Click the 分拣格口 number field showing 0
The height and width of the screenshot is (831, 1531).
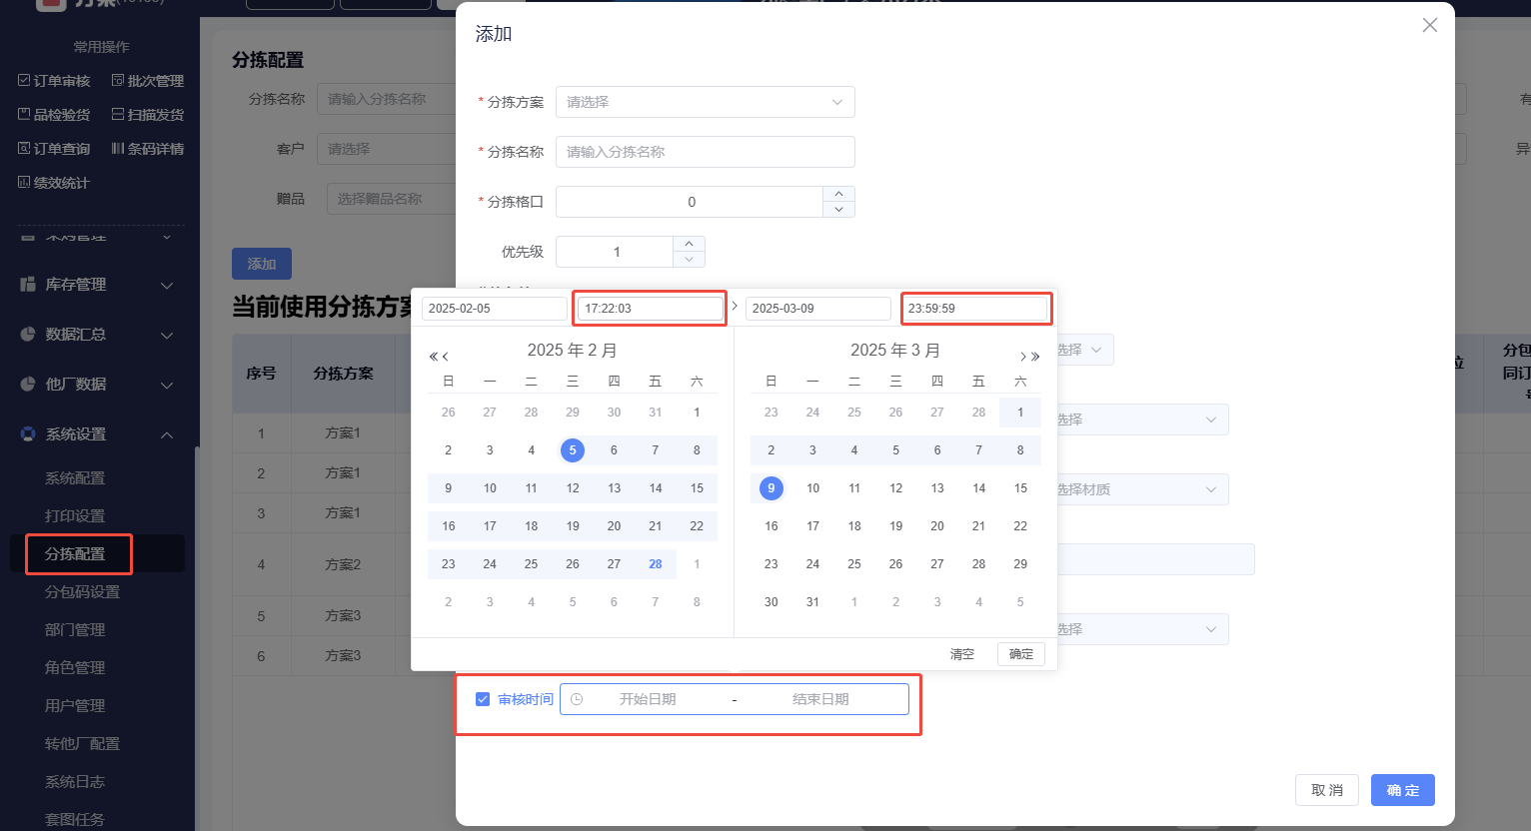click(691, 202)
